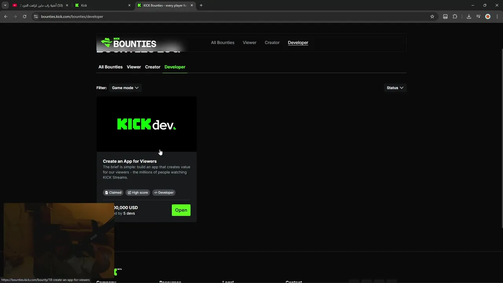Click the address bar URL field
Image resolution: width=503 pixels, height=283 pixels.
pos(232,17)
